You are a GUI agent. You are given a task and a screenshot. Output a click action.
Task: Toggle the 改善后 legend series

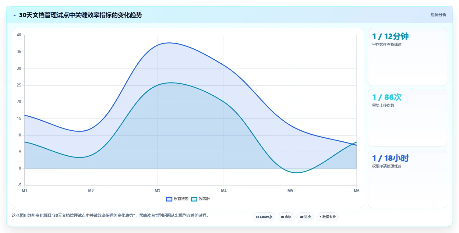click(x=200, y=199)
